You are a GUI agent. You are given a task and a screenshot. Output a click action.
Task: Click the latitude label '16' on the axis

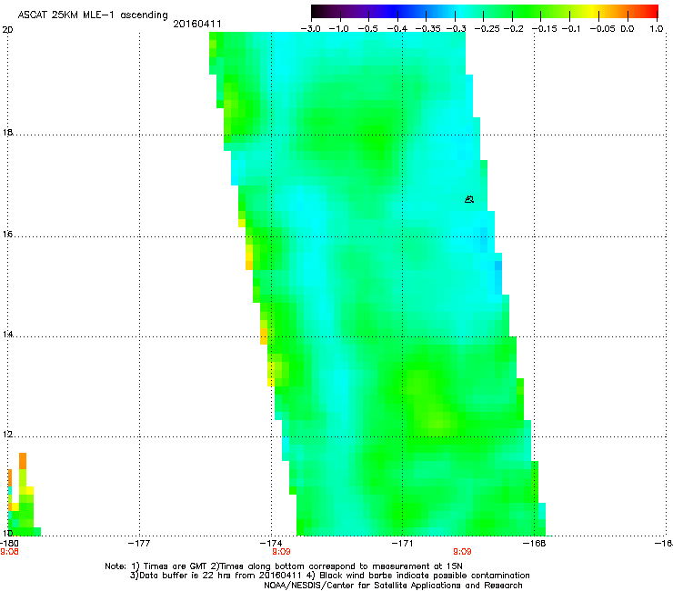[x=7, y=234]
